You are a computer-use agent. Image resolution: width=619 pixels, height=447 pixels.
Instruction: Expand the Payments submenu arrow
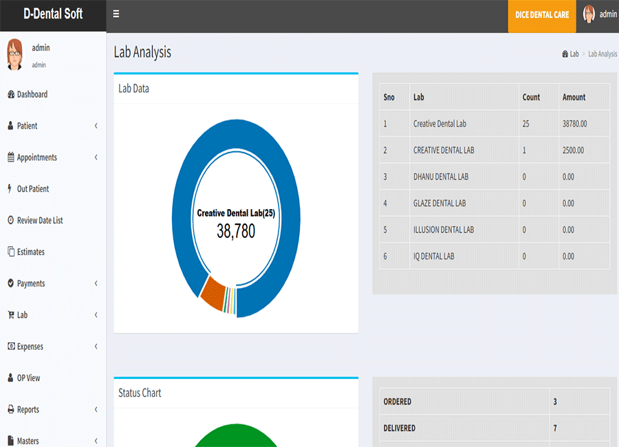[x=96, y=283]
